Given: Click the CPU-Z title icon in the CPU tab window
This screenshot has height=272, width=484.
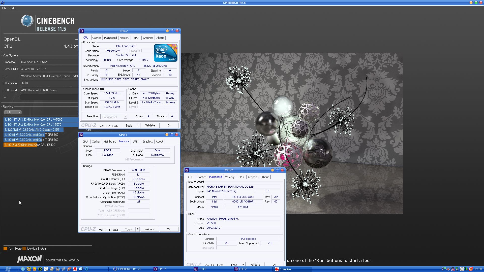Looking at the screenshot, I should pos(82,31).
